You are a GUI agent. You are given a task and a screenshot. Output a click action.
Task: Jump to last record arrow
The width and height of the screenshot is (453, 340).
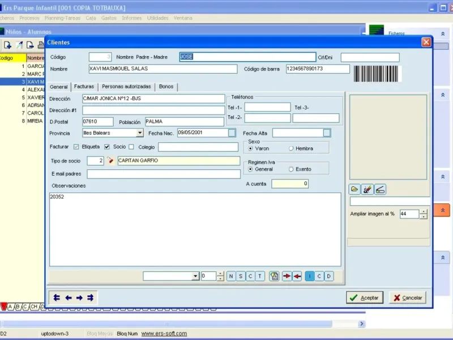tap(91, 297)
